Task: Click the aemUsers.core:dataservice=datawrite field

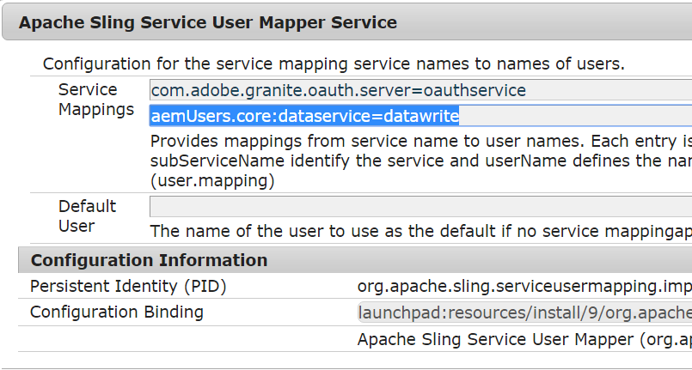Action: pyautogui.click(x=420, y=116)
